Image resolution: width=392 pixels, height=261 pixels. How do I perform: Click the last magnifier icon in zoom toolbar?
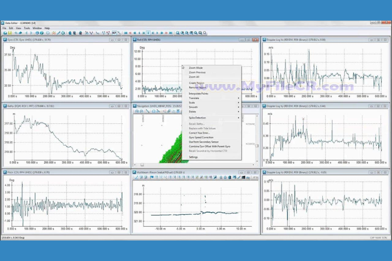(205, 33)
